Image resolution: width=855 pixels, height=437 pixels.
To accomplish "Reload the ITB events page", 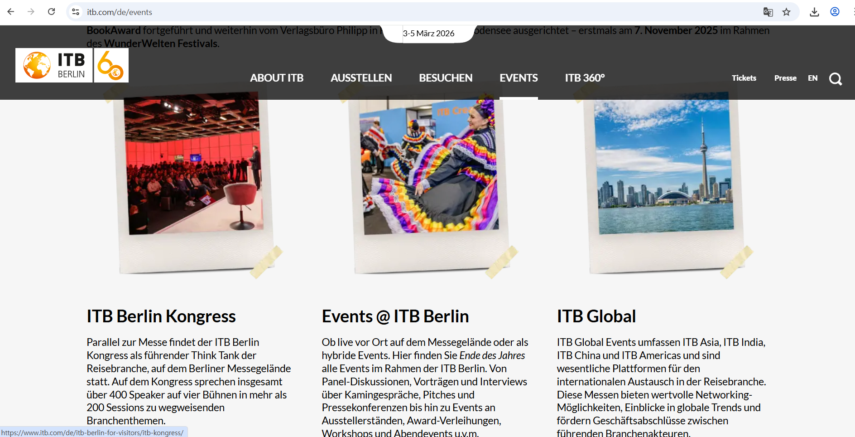I will pos(51,12).
